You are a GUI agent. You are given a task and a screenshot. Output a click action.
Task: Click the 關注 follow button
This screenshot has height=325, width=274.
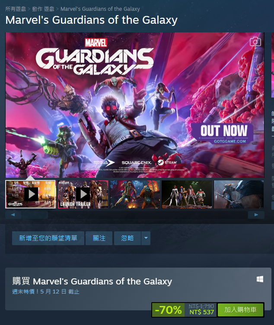pyautogui.click(x=99, y=238)
